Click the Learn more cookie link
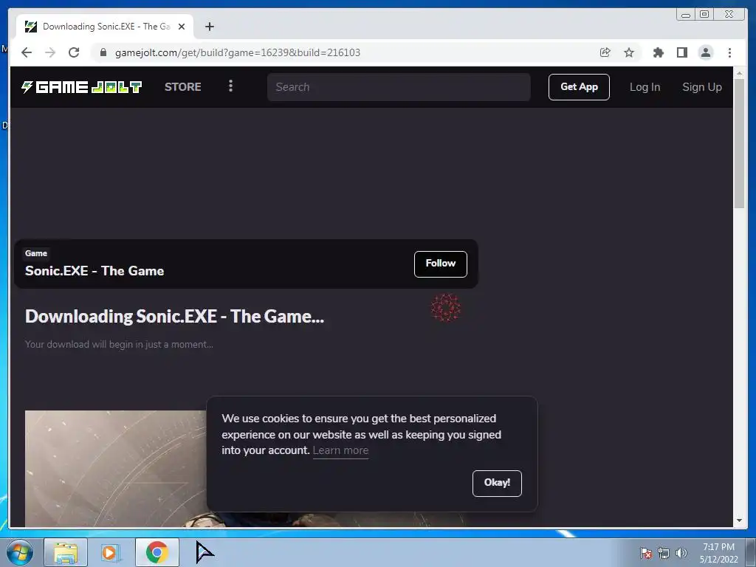The width and height of the screenshot is (756, 567). (340, 450)
